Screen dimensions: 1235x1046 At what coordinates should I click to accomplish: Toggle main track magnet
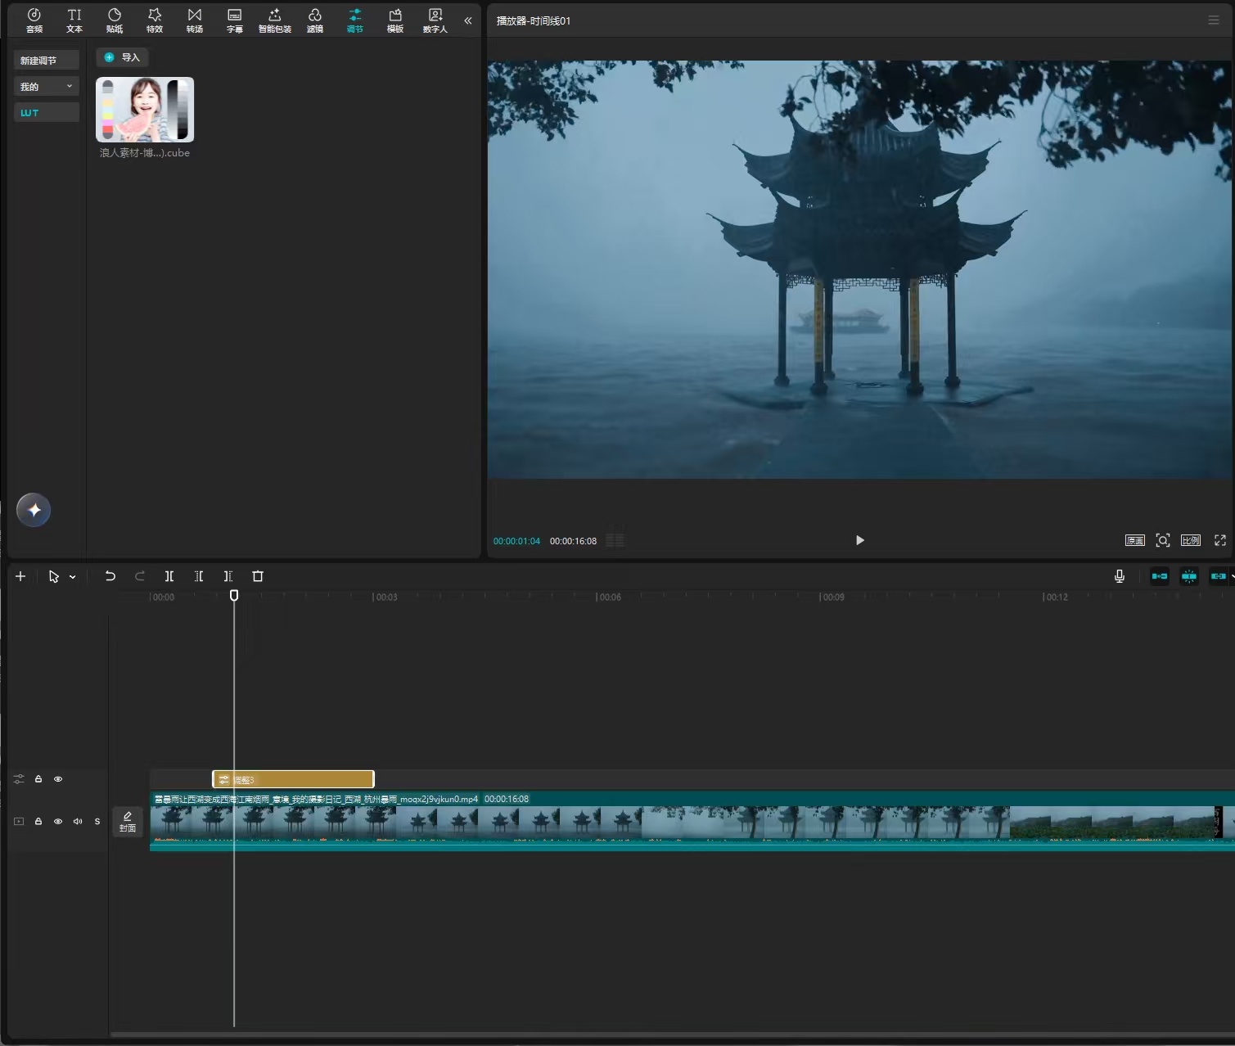(x=1160, y=576)
